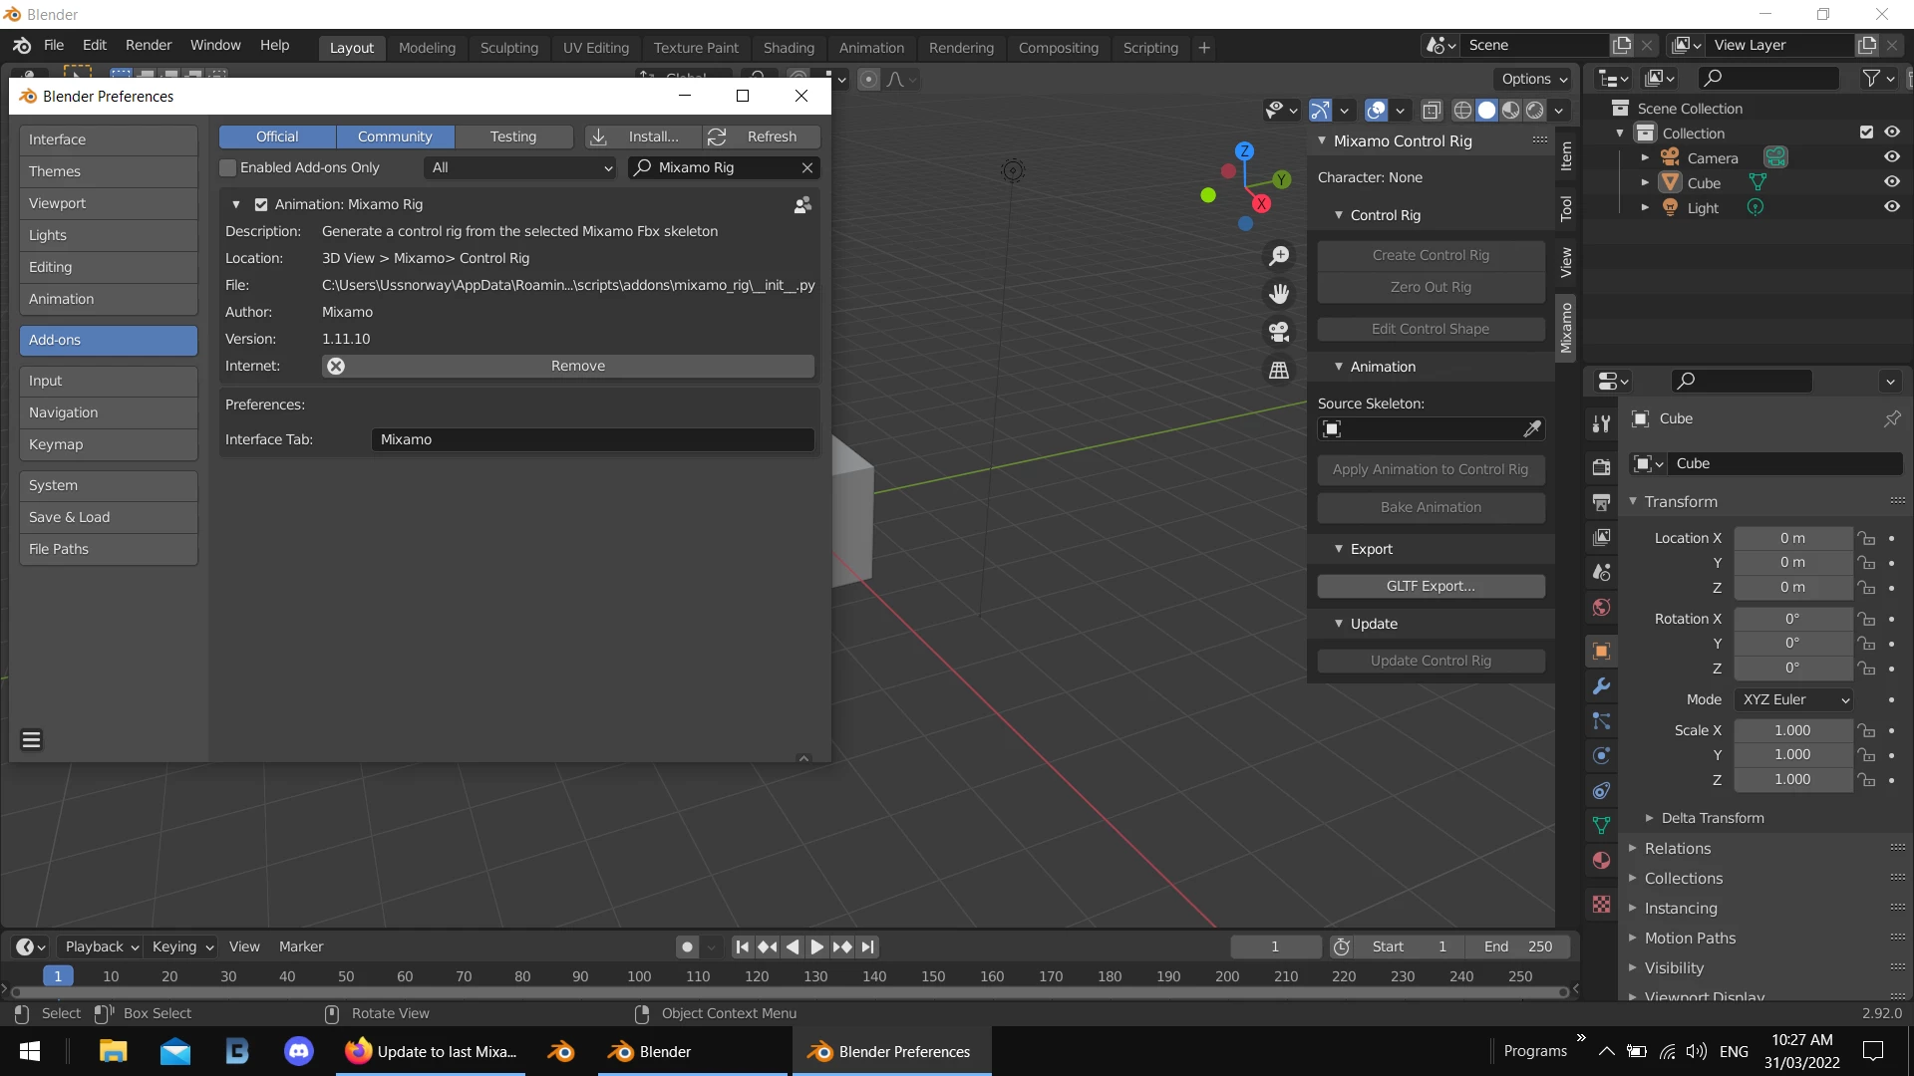The width and height of the screenshot is (1914, 1076).
Task: Click the zoom view magnifier icon
Action: click(x=1279, y=256)
